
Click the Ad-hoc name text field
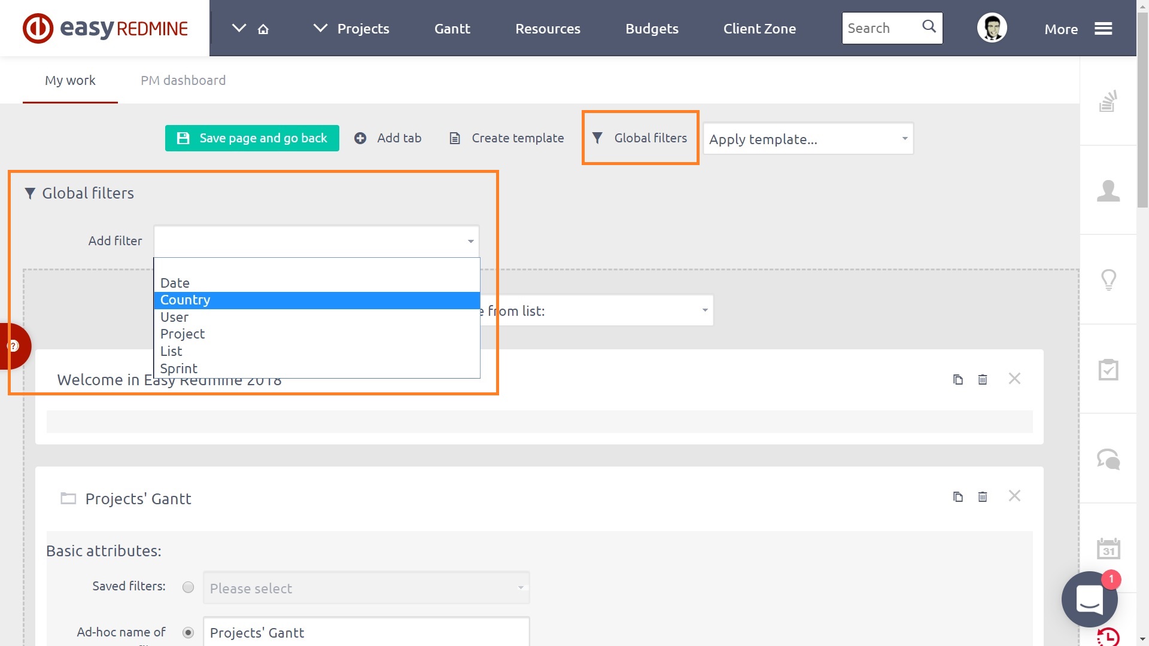pyautogui.click(x=366, y=632)
